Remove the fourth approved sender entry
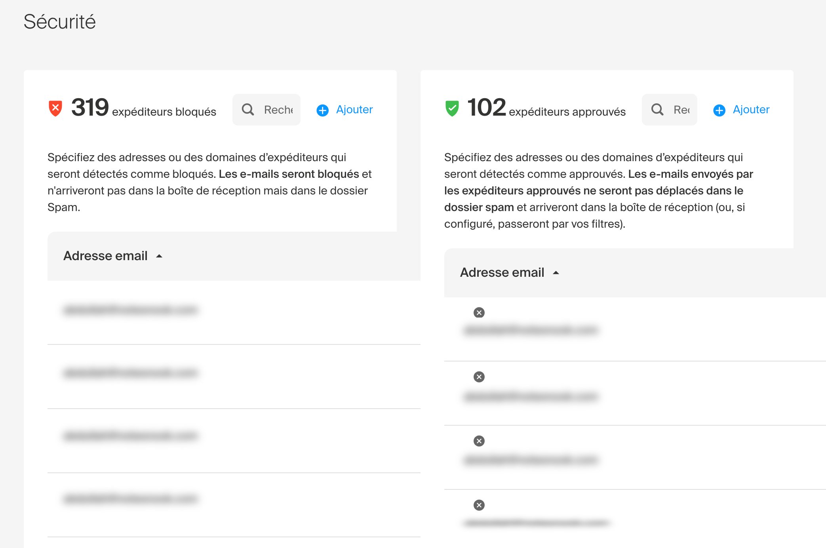 pos(479,505)
